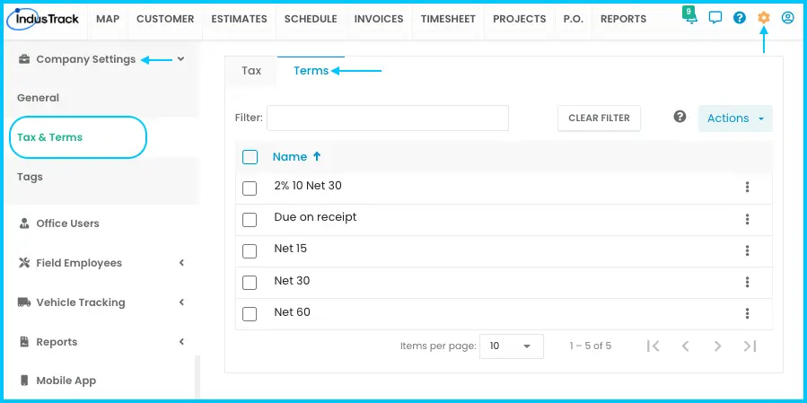
Task: Toggle the select-all checkbox in the header
Action: 250,157
